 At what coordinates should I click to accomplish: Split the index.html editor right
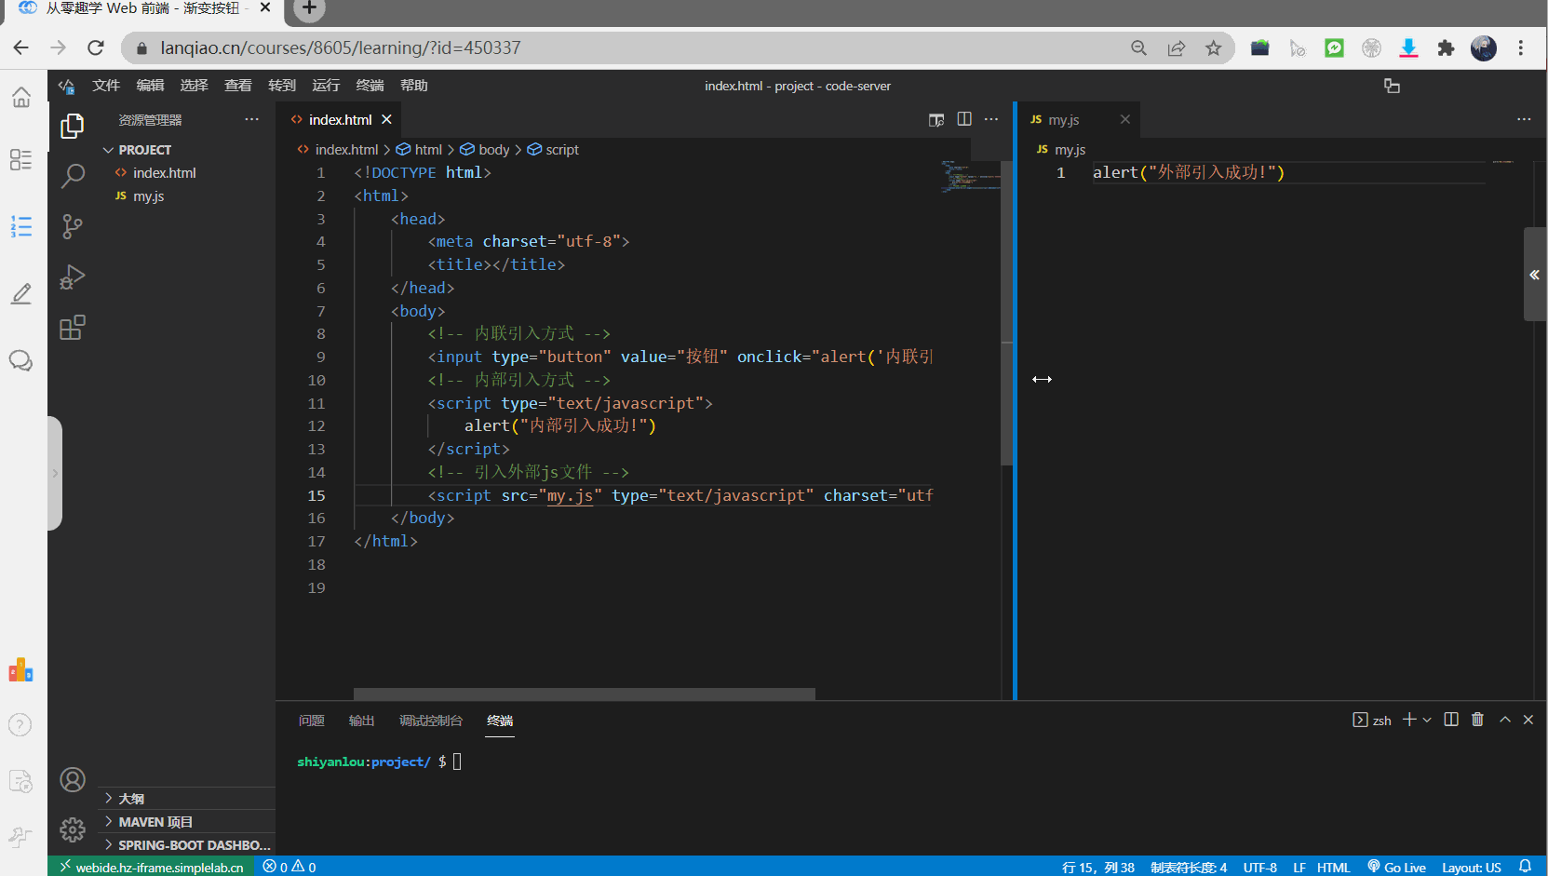964,119
